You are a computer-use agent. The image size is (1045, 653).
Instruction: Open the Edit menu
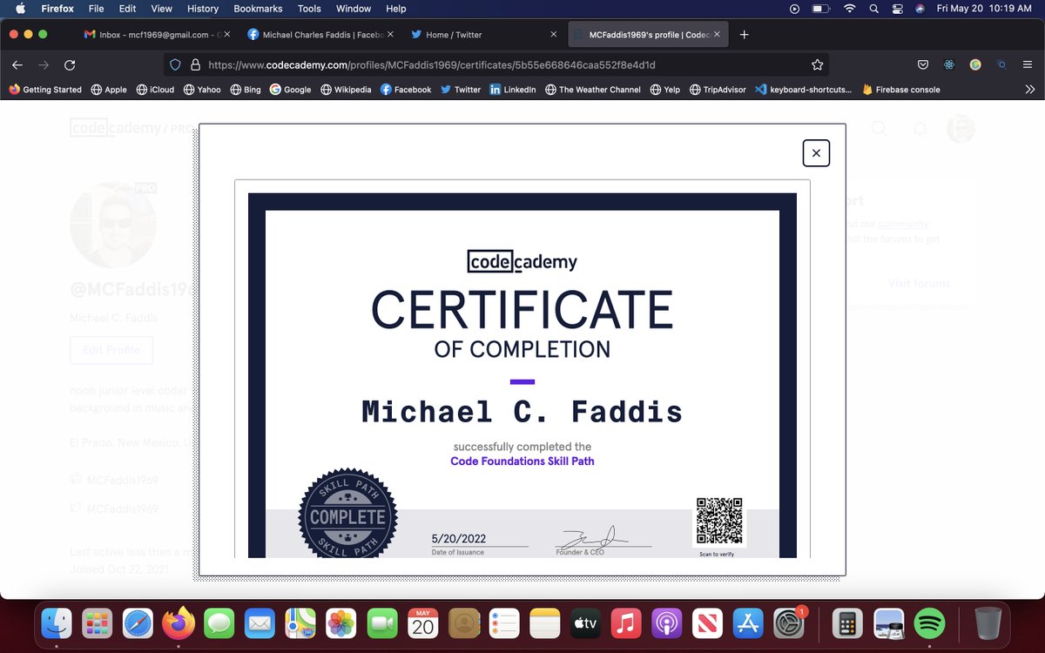pyautogui.click(x=127, y=9)
